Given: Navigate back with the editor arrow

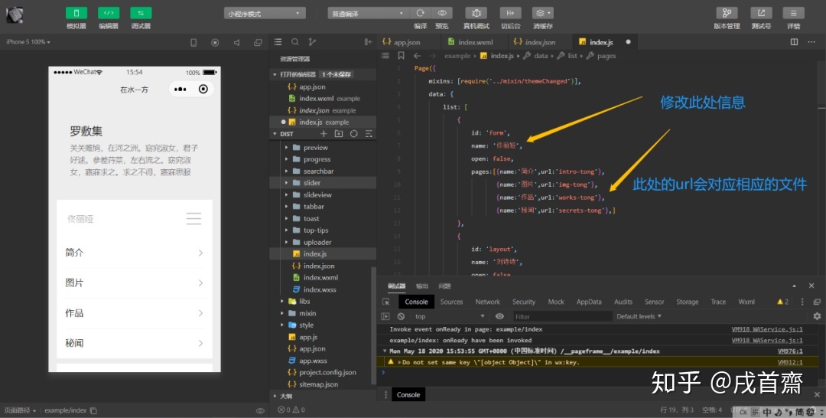Looking at the screenshot, I should tap(418, 55).
